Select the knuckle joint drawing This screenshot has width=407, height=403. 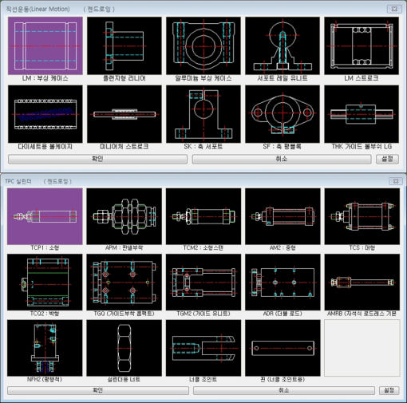203,348
